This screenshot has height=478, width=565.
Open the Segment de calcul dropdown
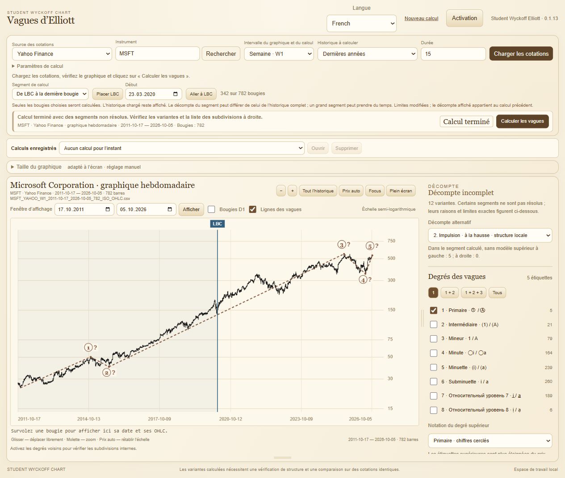50,94
